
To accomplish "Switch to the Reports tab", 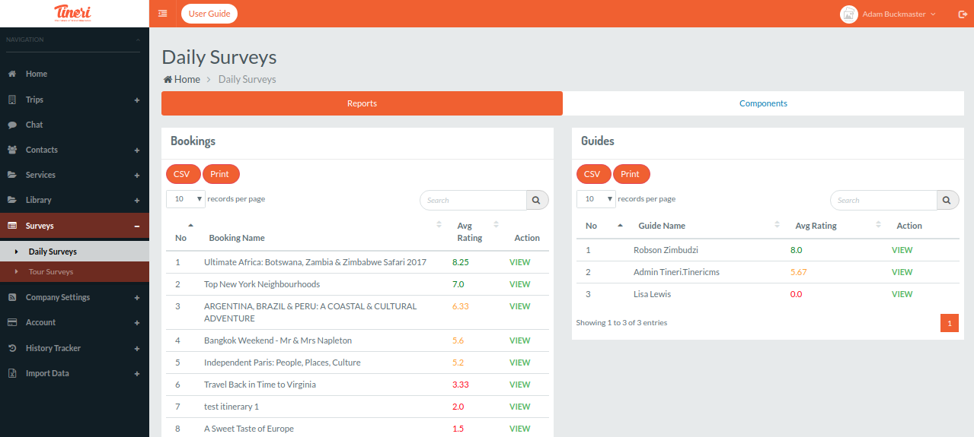I will point(362,103).
